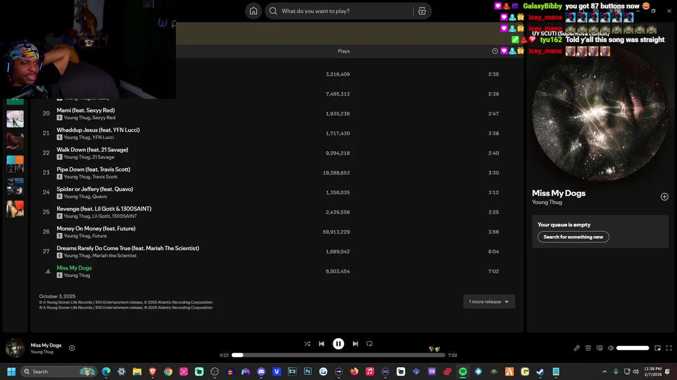The height and width of the screenshot is (380, 677).
Task: Open the Windows Start menu
Action: click(11, 372)
